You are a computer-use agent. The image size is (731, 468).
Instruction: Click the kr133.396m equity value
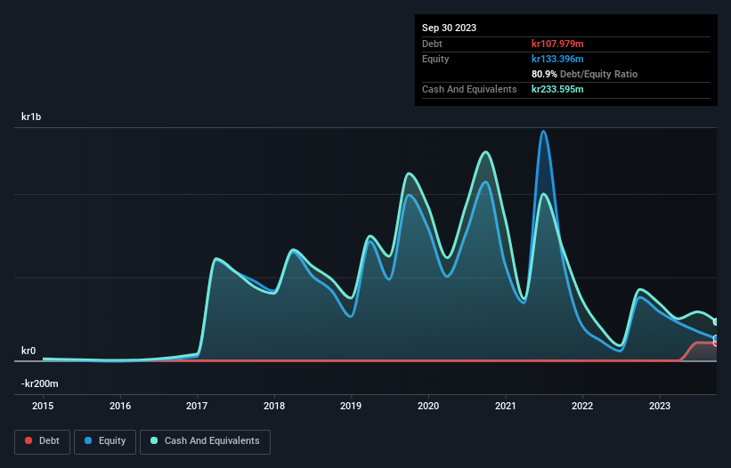click(557, 59)
